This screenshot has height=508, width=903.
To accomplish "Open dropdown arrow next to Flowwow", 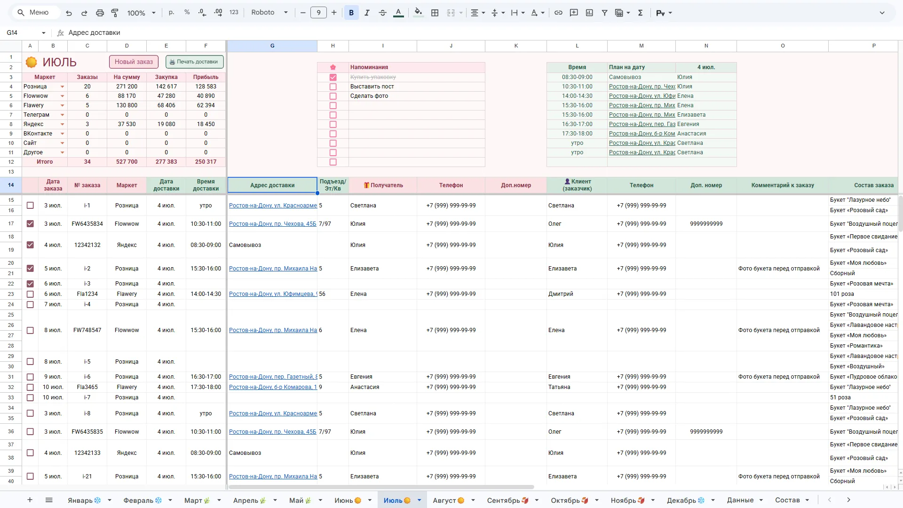I will pyautogui.click(x=62, y=96).
